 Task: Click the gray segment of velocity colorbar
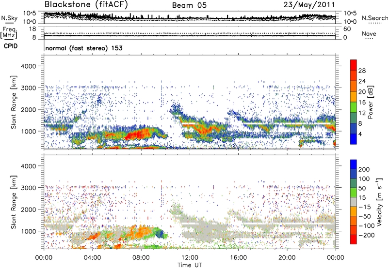[354, 202]
